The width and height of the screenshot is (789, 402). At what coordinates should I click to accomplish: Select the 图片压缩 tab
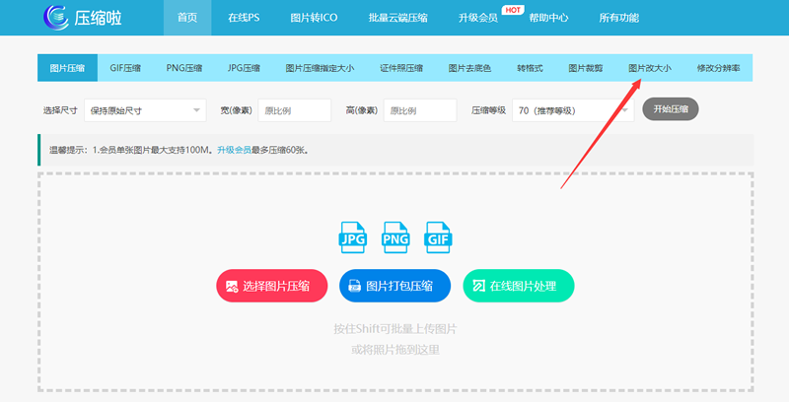(x=67, y=68)
